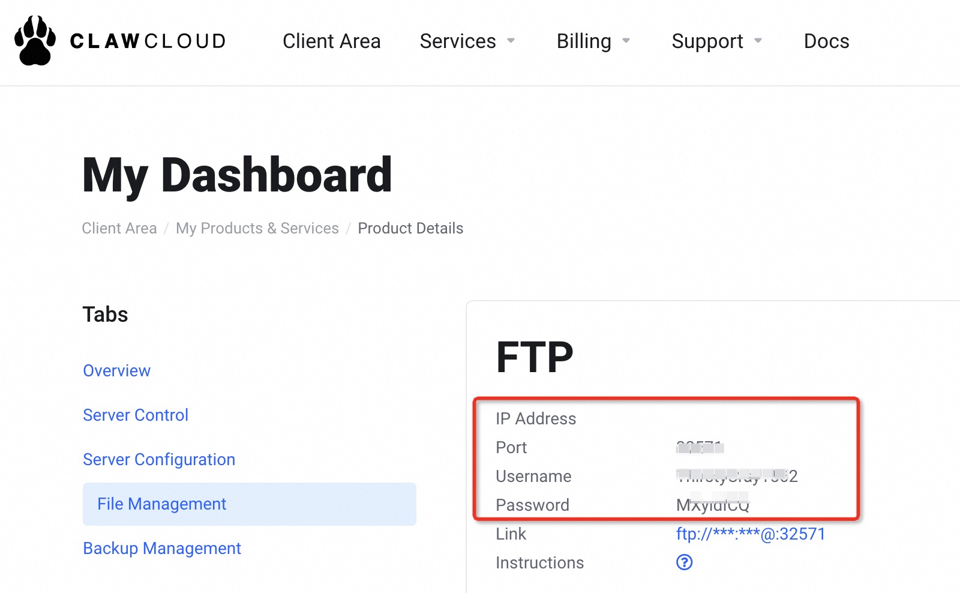Viewport: 960px width, 593px height.
Task: Click the blurred FTP Username value
Action: 736,476
